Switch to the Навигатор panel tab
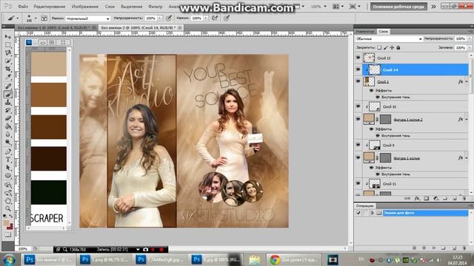The image size is (474, 266). coord(365,31)
